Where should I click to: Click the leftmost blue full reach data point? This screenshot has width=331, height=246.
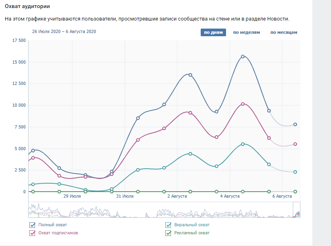point(33,151)
